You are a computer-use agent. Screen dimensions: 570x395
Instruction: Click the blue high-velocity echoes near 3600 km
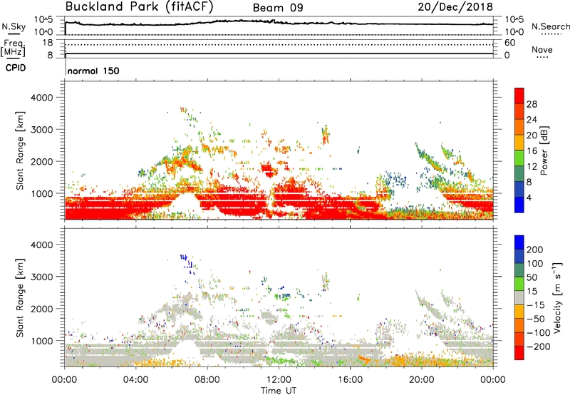point(184,257)
